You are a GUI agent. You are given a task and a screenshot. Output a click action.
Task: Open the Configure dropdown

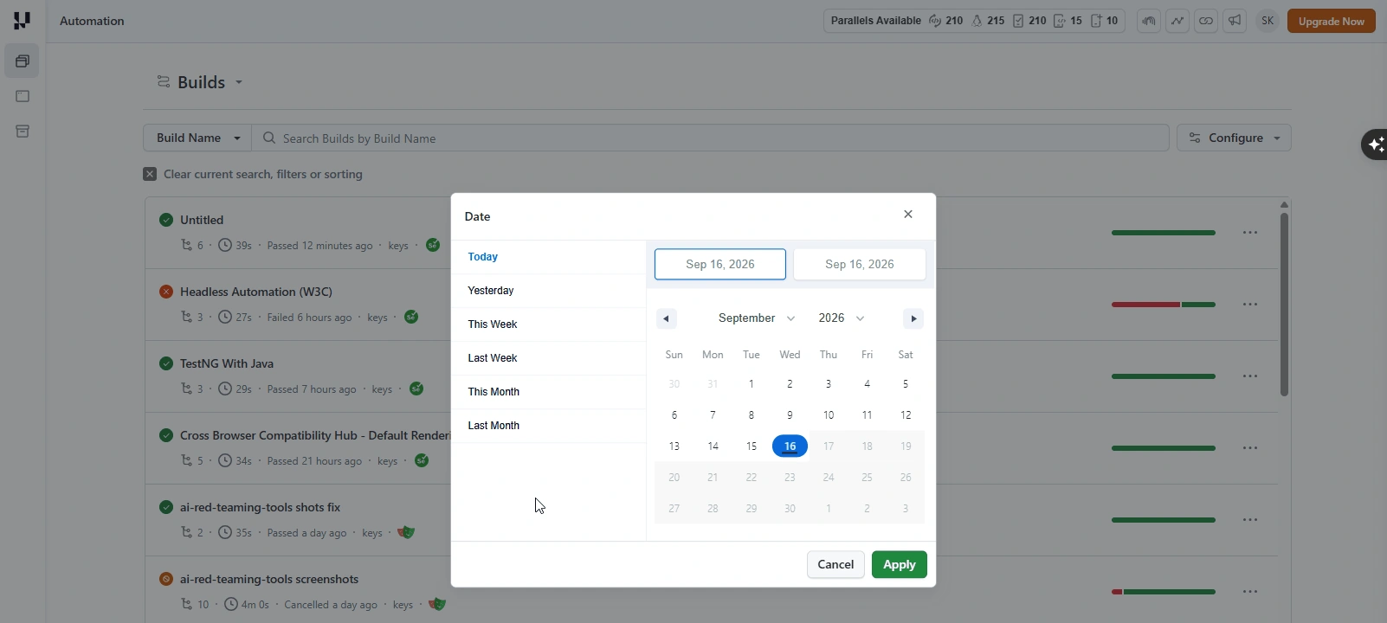[1234, 138]
